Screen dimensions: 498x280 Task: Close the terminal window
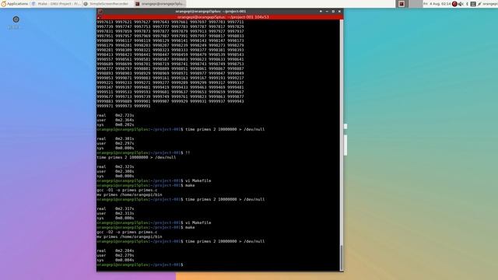click(339, 12)
